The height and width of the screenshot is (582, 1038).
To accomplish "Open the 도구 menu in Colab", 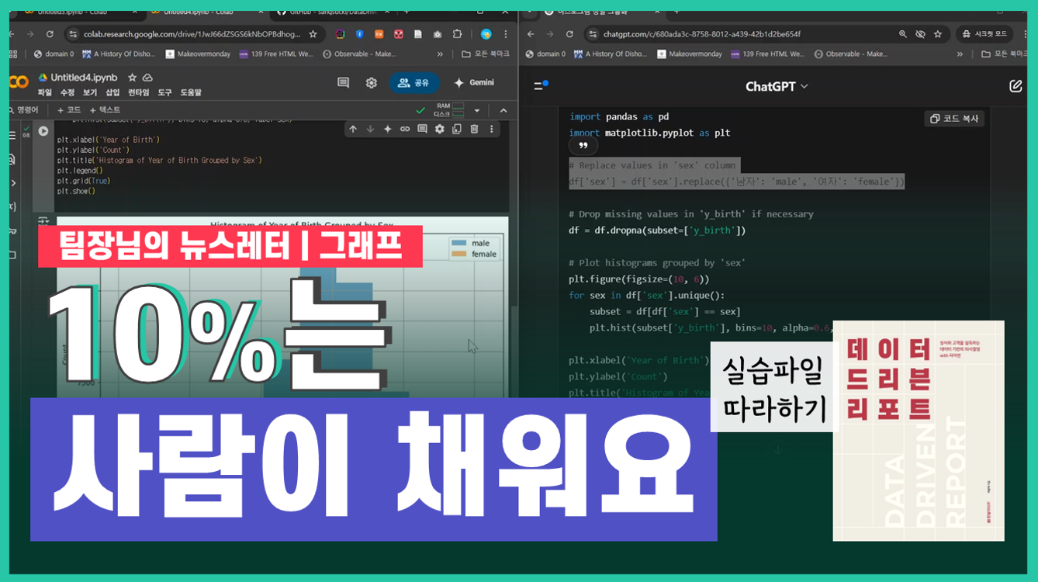I will (164, 92).
